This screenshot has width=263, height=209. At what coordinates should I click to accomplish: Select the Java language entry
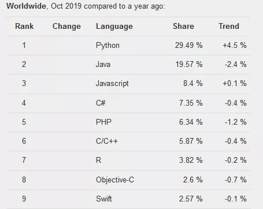click(103, 64)
